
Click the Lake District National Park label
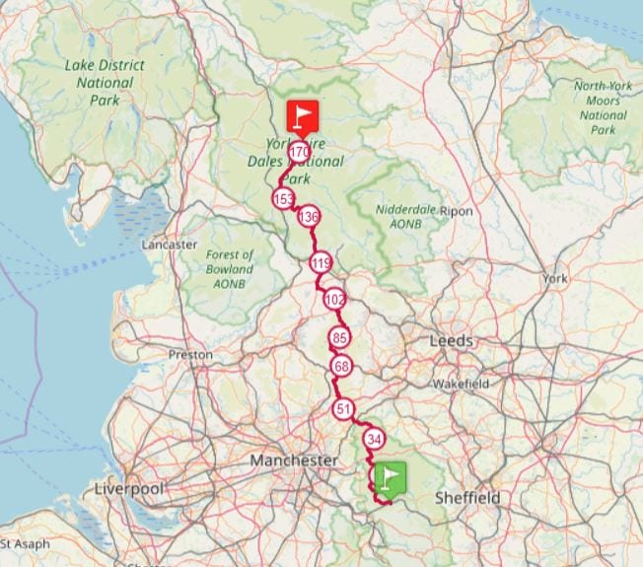105,83
